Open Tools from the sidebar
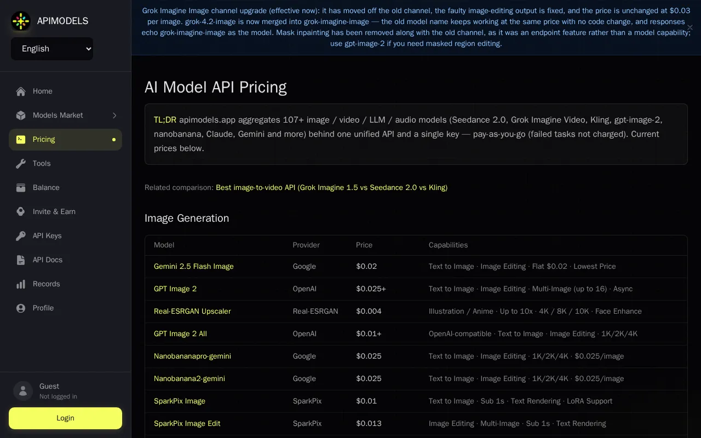The image size is (701, 438). coord(65,164)
